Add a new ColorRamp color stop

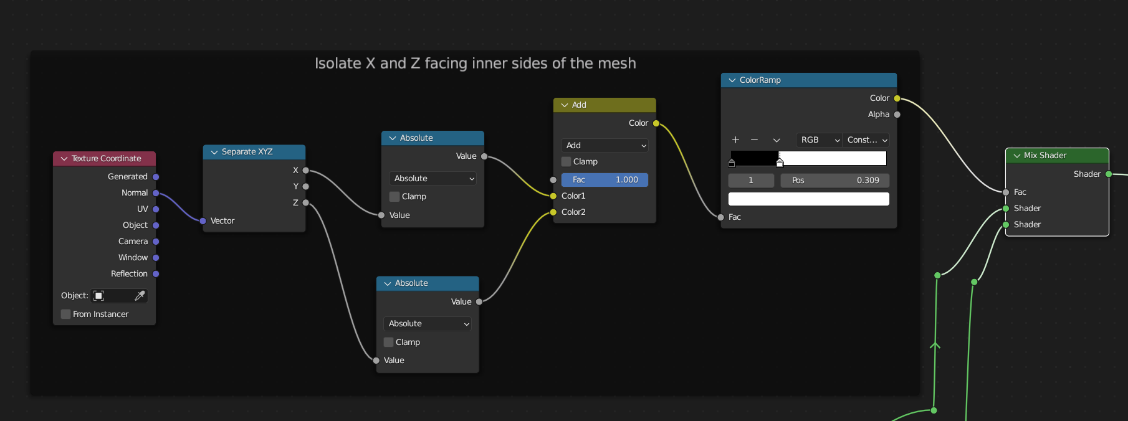(x=735, y=140)
